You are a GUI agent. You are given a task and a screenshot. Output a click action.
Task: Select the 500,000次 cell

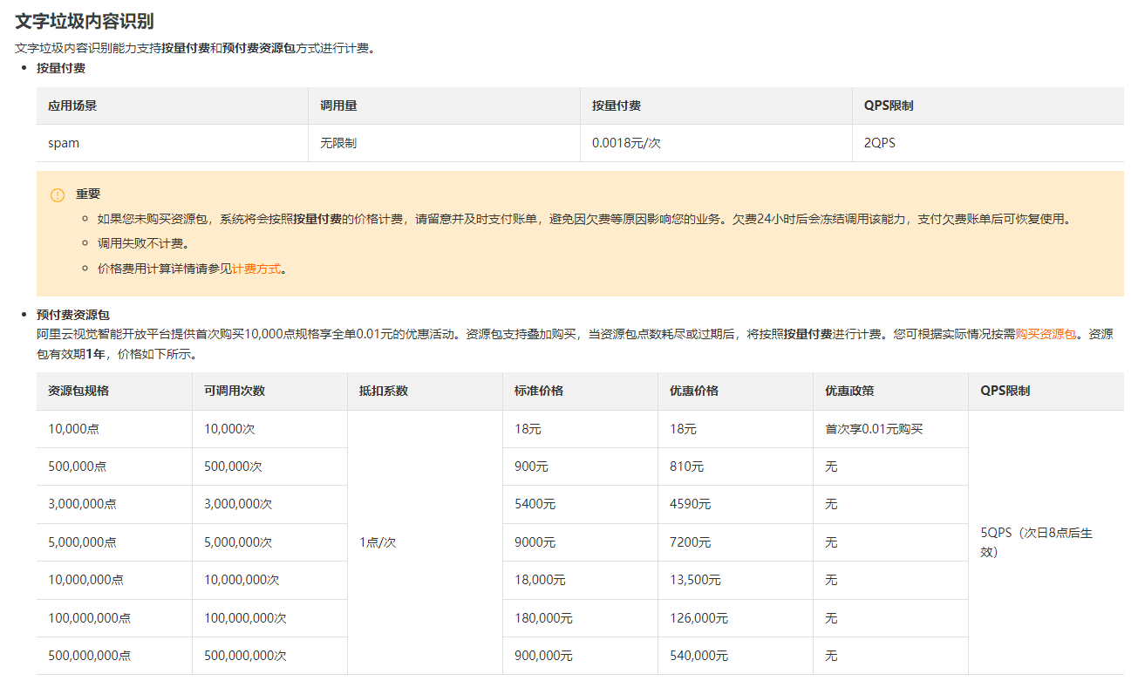point(270,466)
